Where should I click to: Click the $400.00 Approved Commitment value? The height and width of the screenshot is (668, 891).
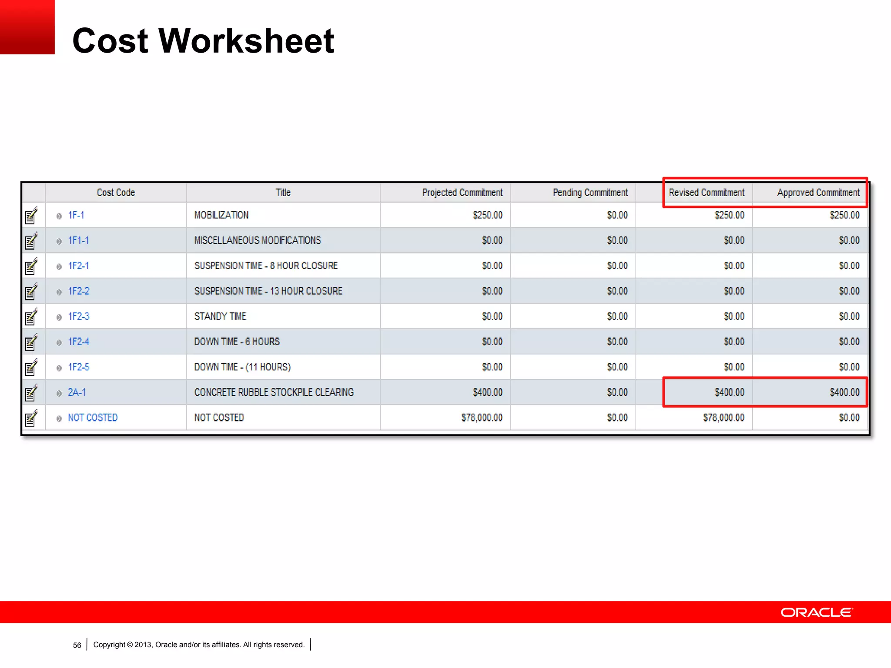844,392
